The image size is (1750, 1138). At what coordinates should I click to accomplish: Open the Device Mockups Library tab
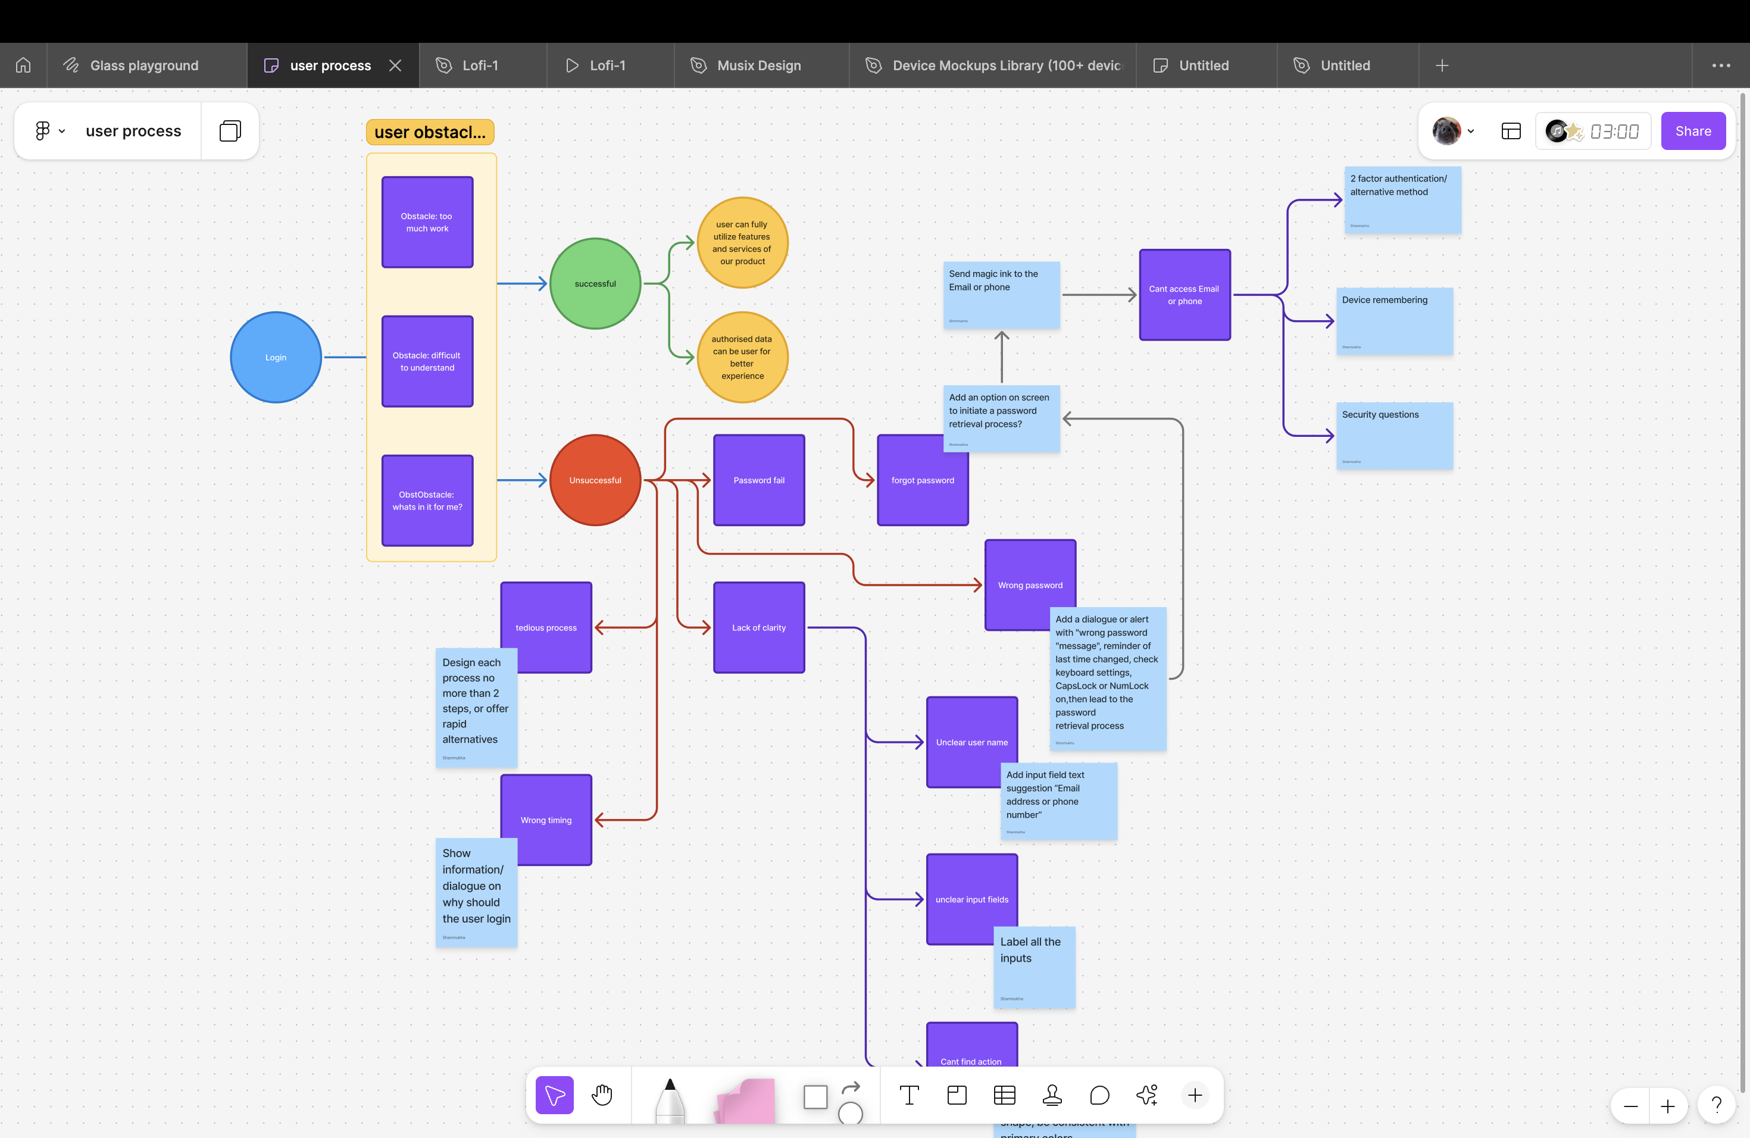[993, 65]
